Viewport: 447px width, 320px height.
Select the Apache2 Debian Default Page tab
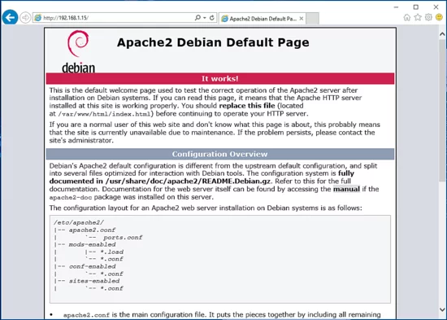(263, 19)
